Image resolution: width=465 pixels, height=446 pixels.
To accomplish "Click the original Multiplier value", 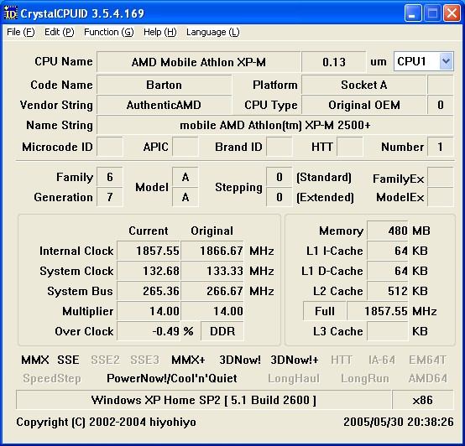I will coord(212,311).
